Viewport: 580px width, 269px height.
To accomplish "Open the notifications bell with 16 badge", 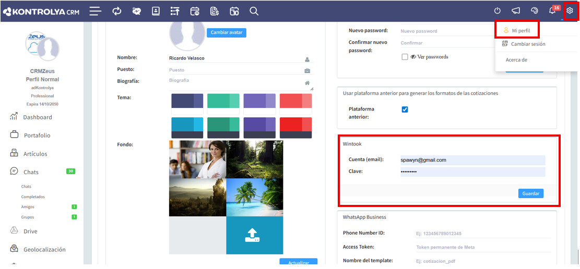I will click(552, 11).
